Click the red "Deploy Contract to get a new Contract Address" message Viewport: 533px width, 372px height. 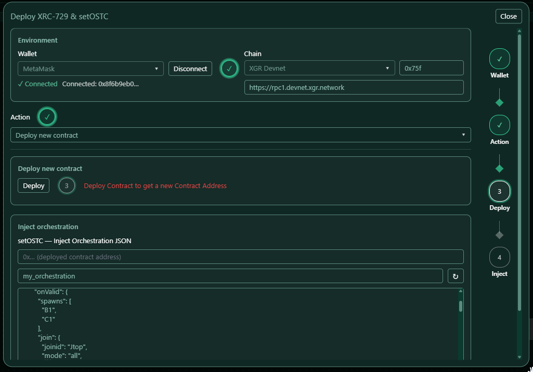155,186
